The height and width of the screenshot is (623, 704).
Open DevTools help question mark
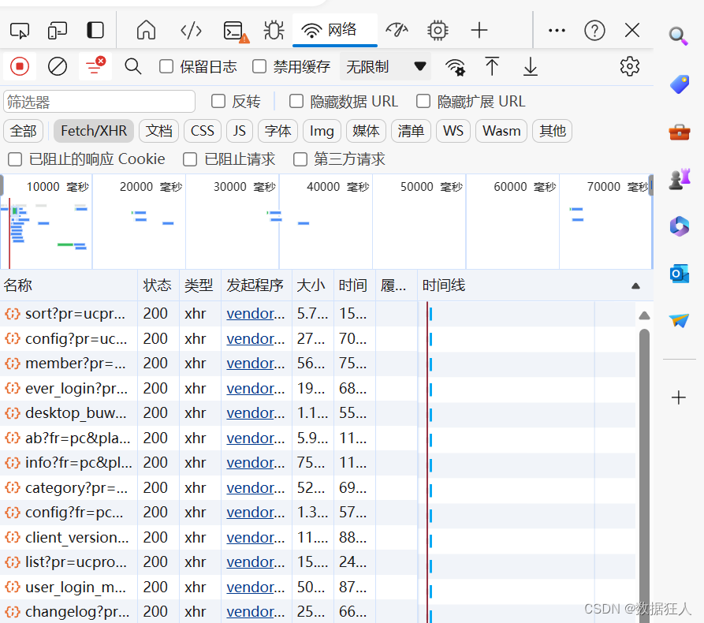pos(594,31)
